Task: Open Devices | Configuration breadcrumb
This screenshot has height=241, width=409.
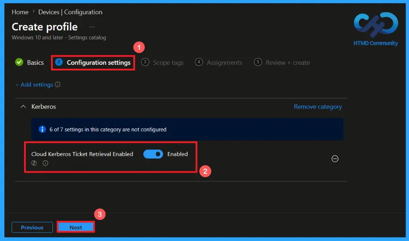Action: 70,12
